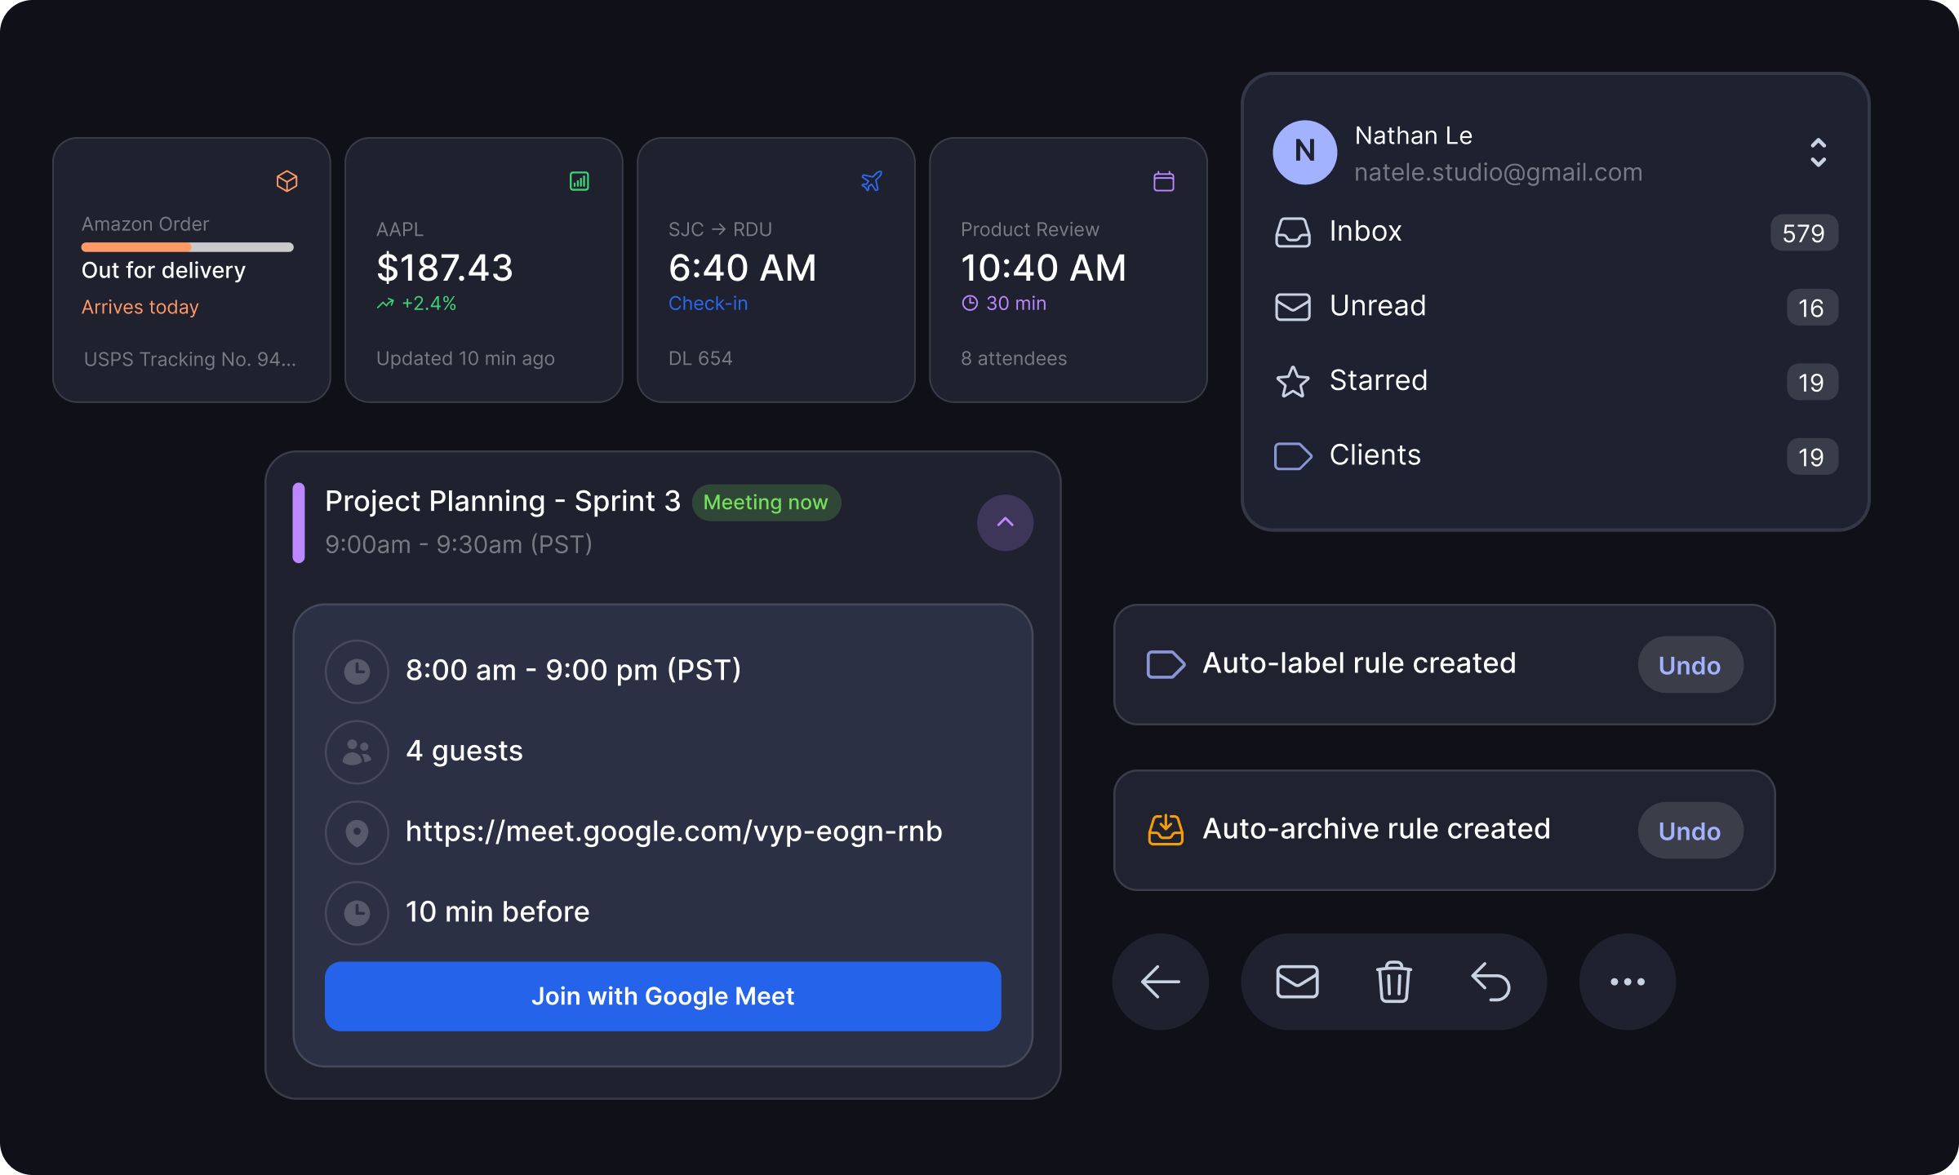
Task: Click the 6:40 AM flight time
Action: (742, 268)
